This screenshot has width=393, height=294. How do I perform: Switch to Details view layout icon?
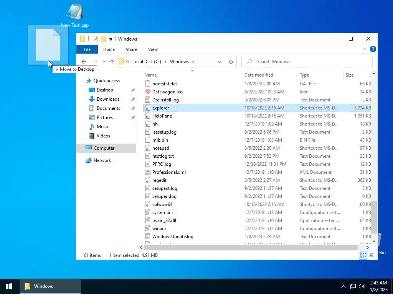(363, 255)
